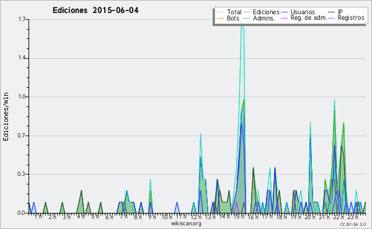Click the blue Usuarios legend line swatch
The width and height of the screenshot is (372, 229).
[284, 12]
